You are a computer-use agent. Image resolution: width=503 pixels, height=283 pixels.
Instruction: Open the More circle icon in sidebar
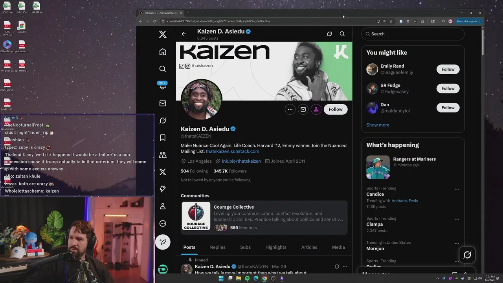[163, 224]
